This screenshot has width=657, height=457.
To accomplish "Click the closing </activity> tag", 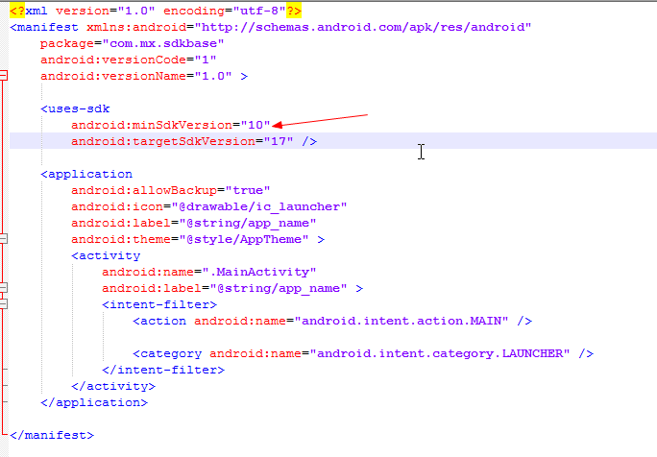I will pyautogui.click(x=113, y=387).
